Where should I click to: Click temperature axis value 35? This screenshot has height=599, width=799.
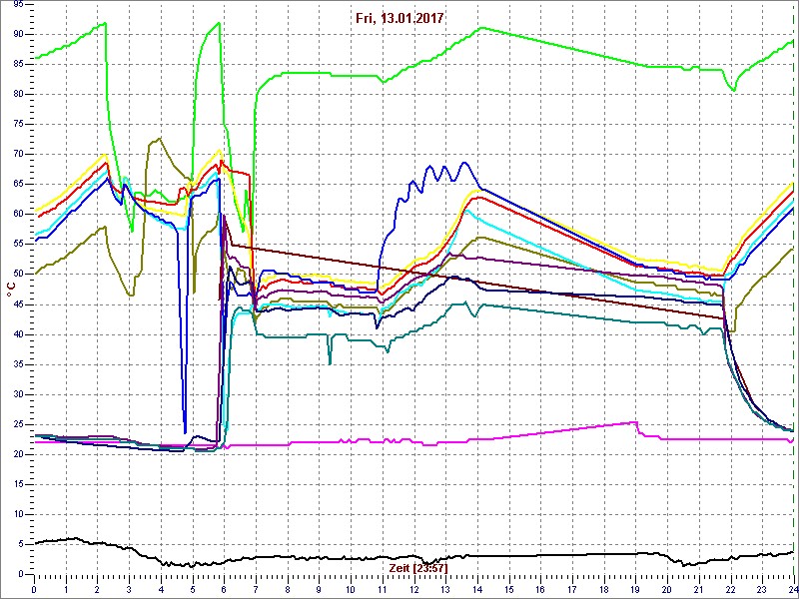tap(18, 364)
